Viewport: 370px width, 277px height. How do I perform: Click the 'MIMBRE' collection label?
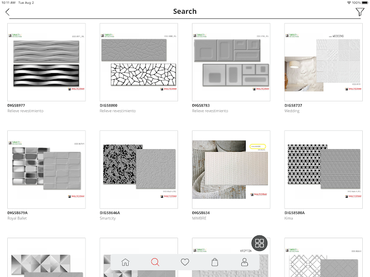199,218
